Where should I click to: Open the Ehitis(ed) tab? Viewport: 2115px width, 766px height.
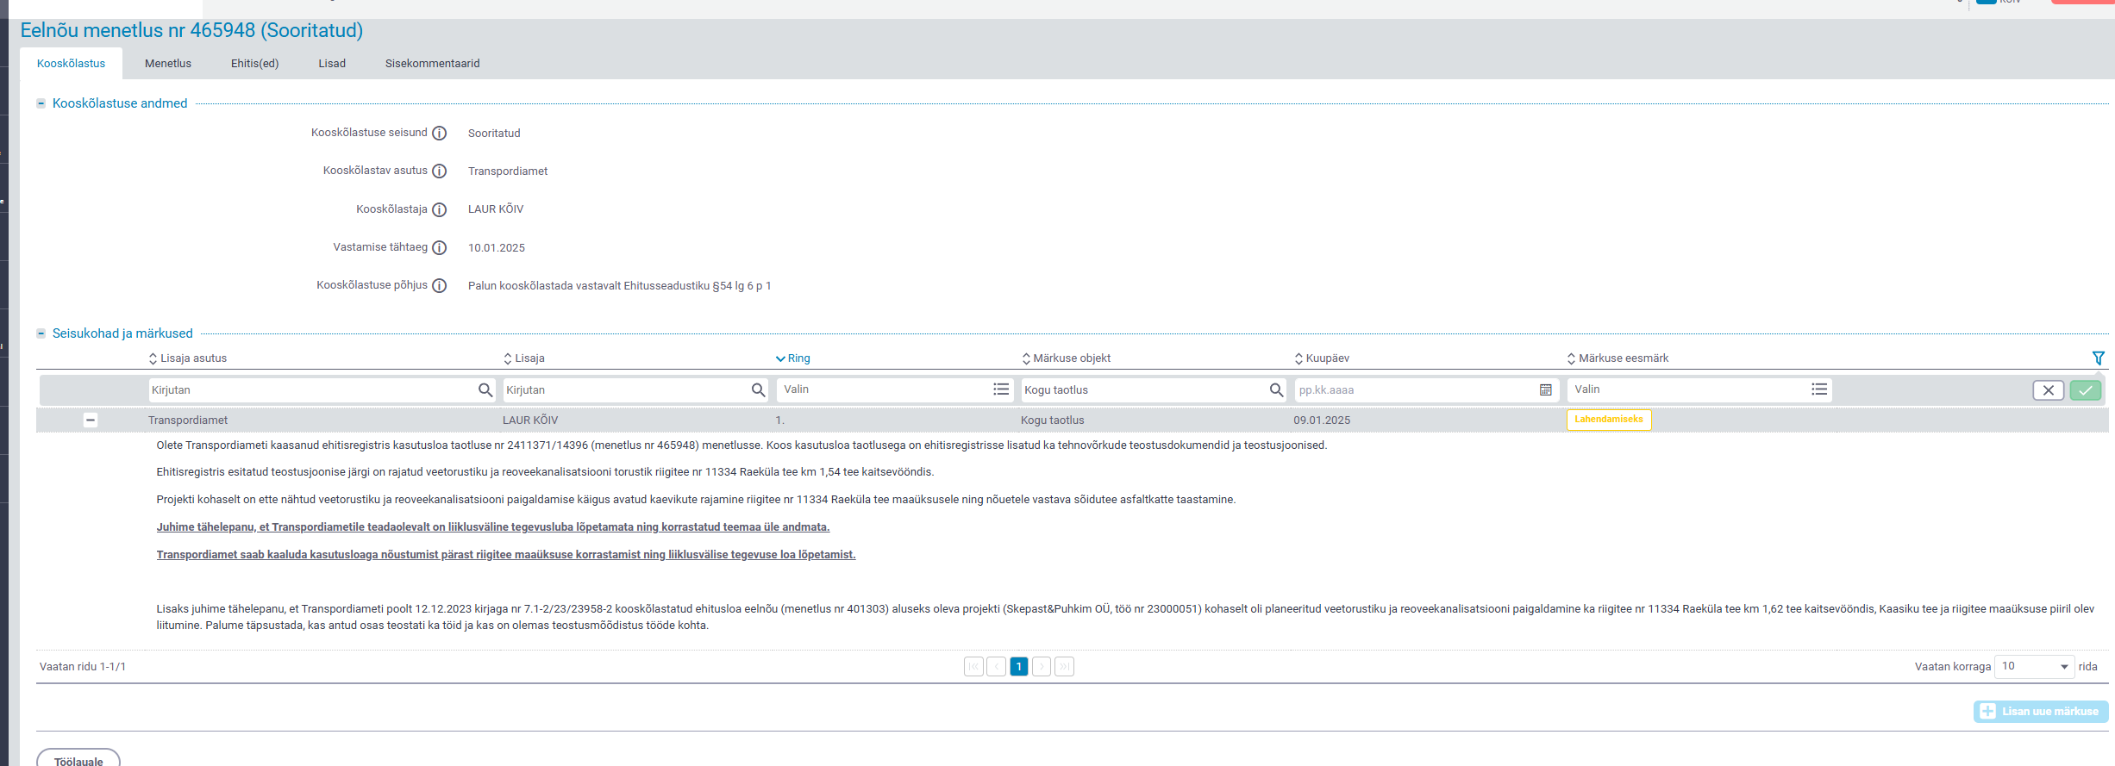click(254, 64)
